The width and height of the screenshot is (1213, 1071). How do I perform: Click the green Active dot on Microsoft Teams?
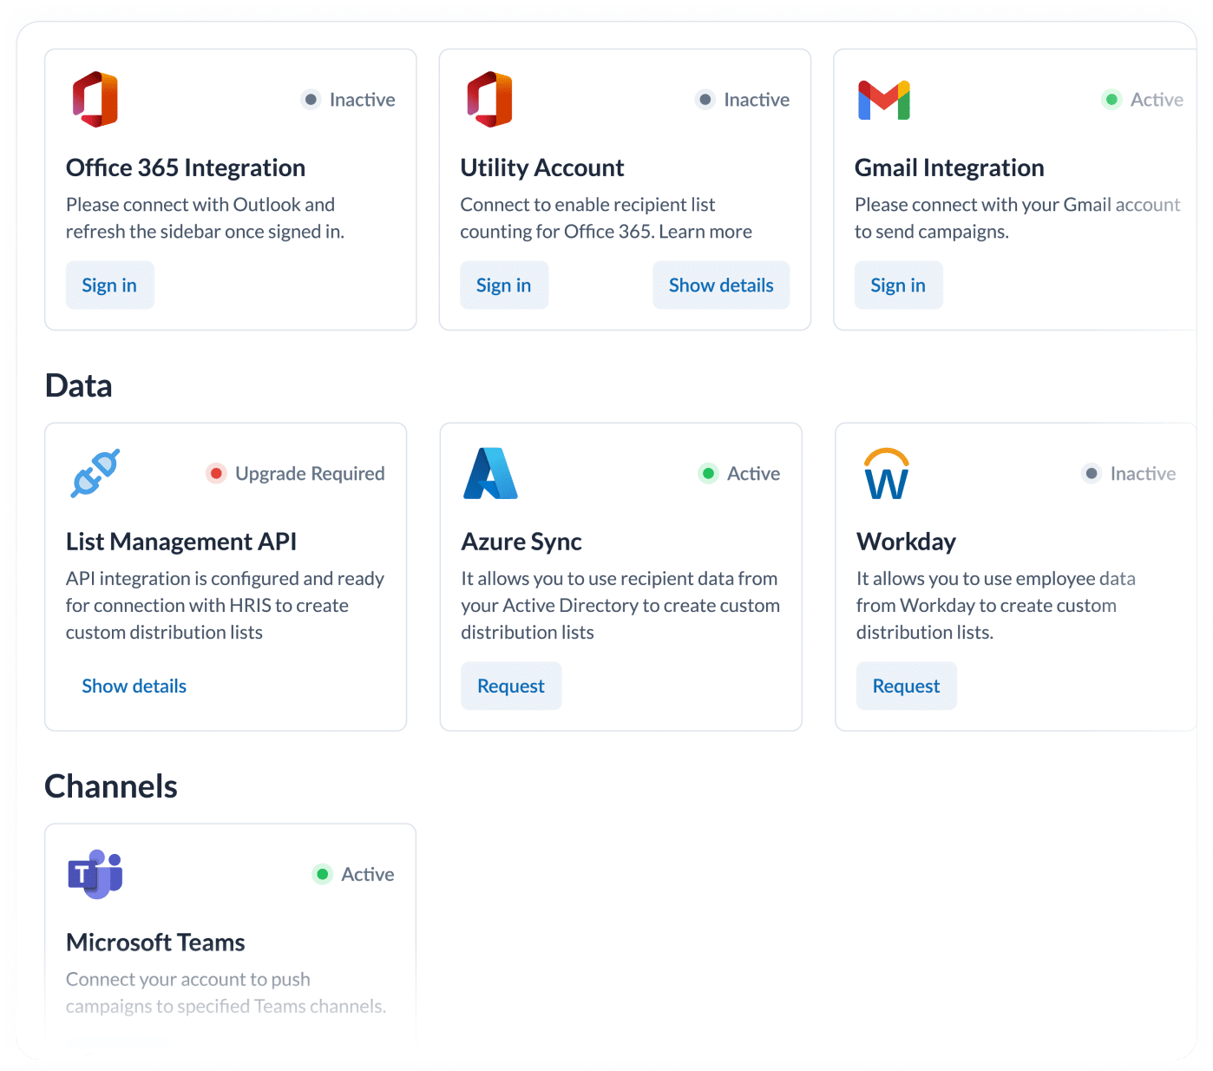(322, 874)
